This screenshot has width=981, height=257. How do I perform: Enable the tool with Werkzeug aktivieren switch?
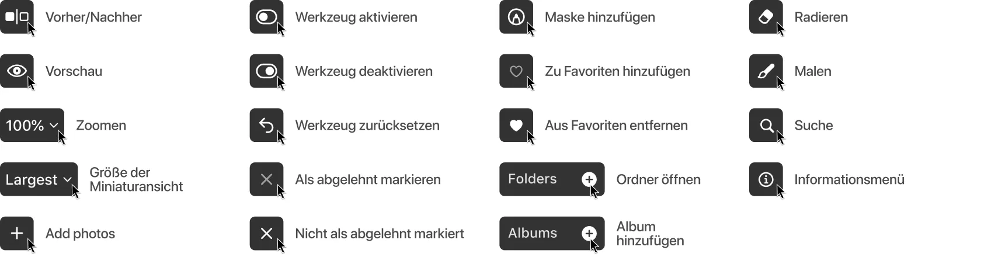coord(266,17)
